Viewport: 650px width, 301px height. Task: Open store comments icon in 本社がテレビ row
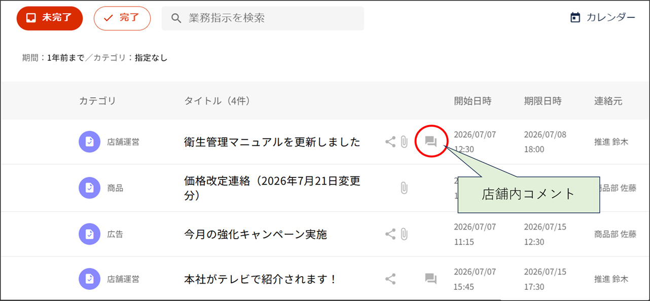(x=430, y=279)
